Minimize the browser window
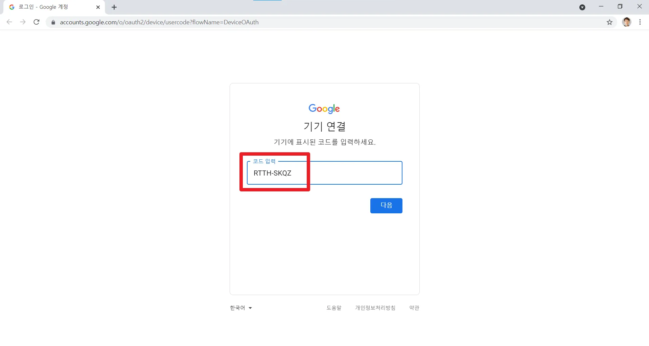Viewport: 649px width, 346px height. [601, 7]
